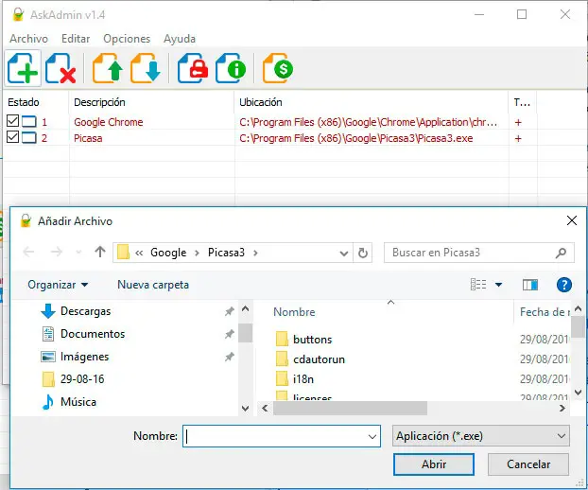This screenshot has height=490, width=588.
Task: Click the green dollar sign icon
Action: click(x=278, y=69)
